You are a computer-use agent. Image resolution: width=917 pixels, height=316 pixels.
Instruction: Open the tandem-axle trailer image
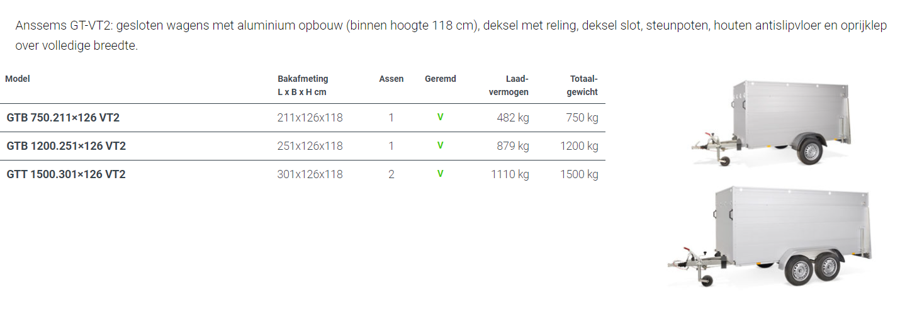pyautogui.click(x=769, y=236)
